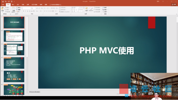Image resolution: width=178 pixels, height=100 pixels.
Task: Open the 版式 (Layout) dropdown
Action: pyautogui.click(x=19, y=8)
